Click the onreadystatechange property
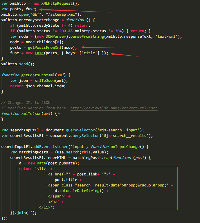Image resolution: width=200 pixels, height=223 pixels. (x=39, y=20)
